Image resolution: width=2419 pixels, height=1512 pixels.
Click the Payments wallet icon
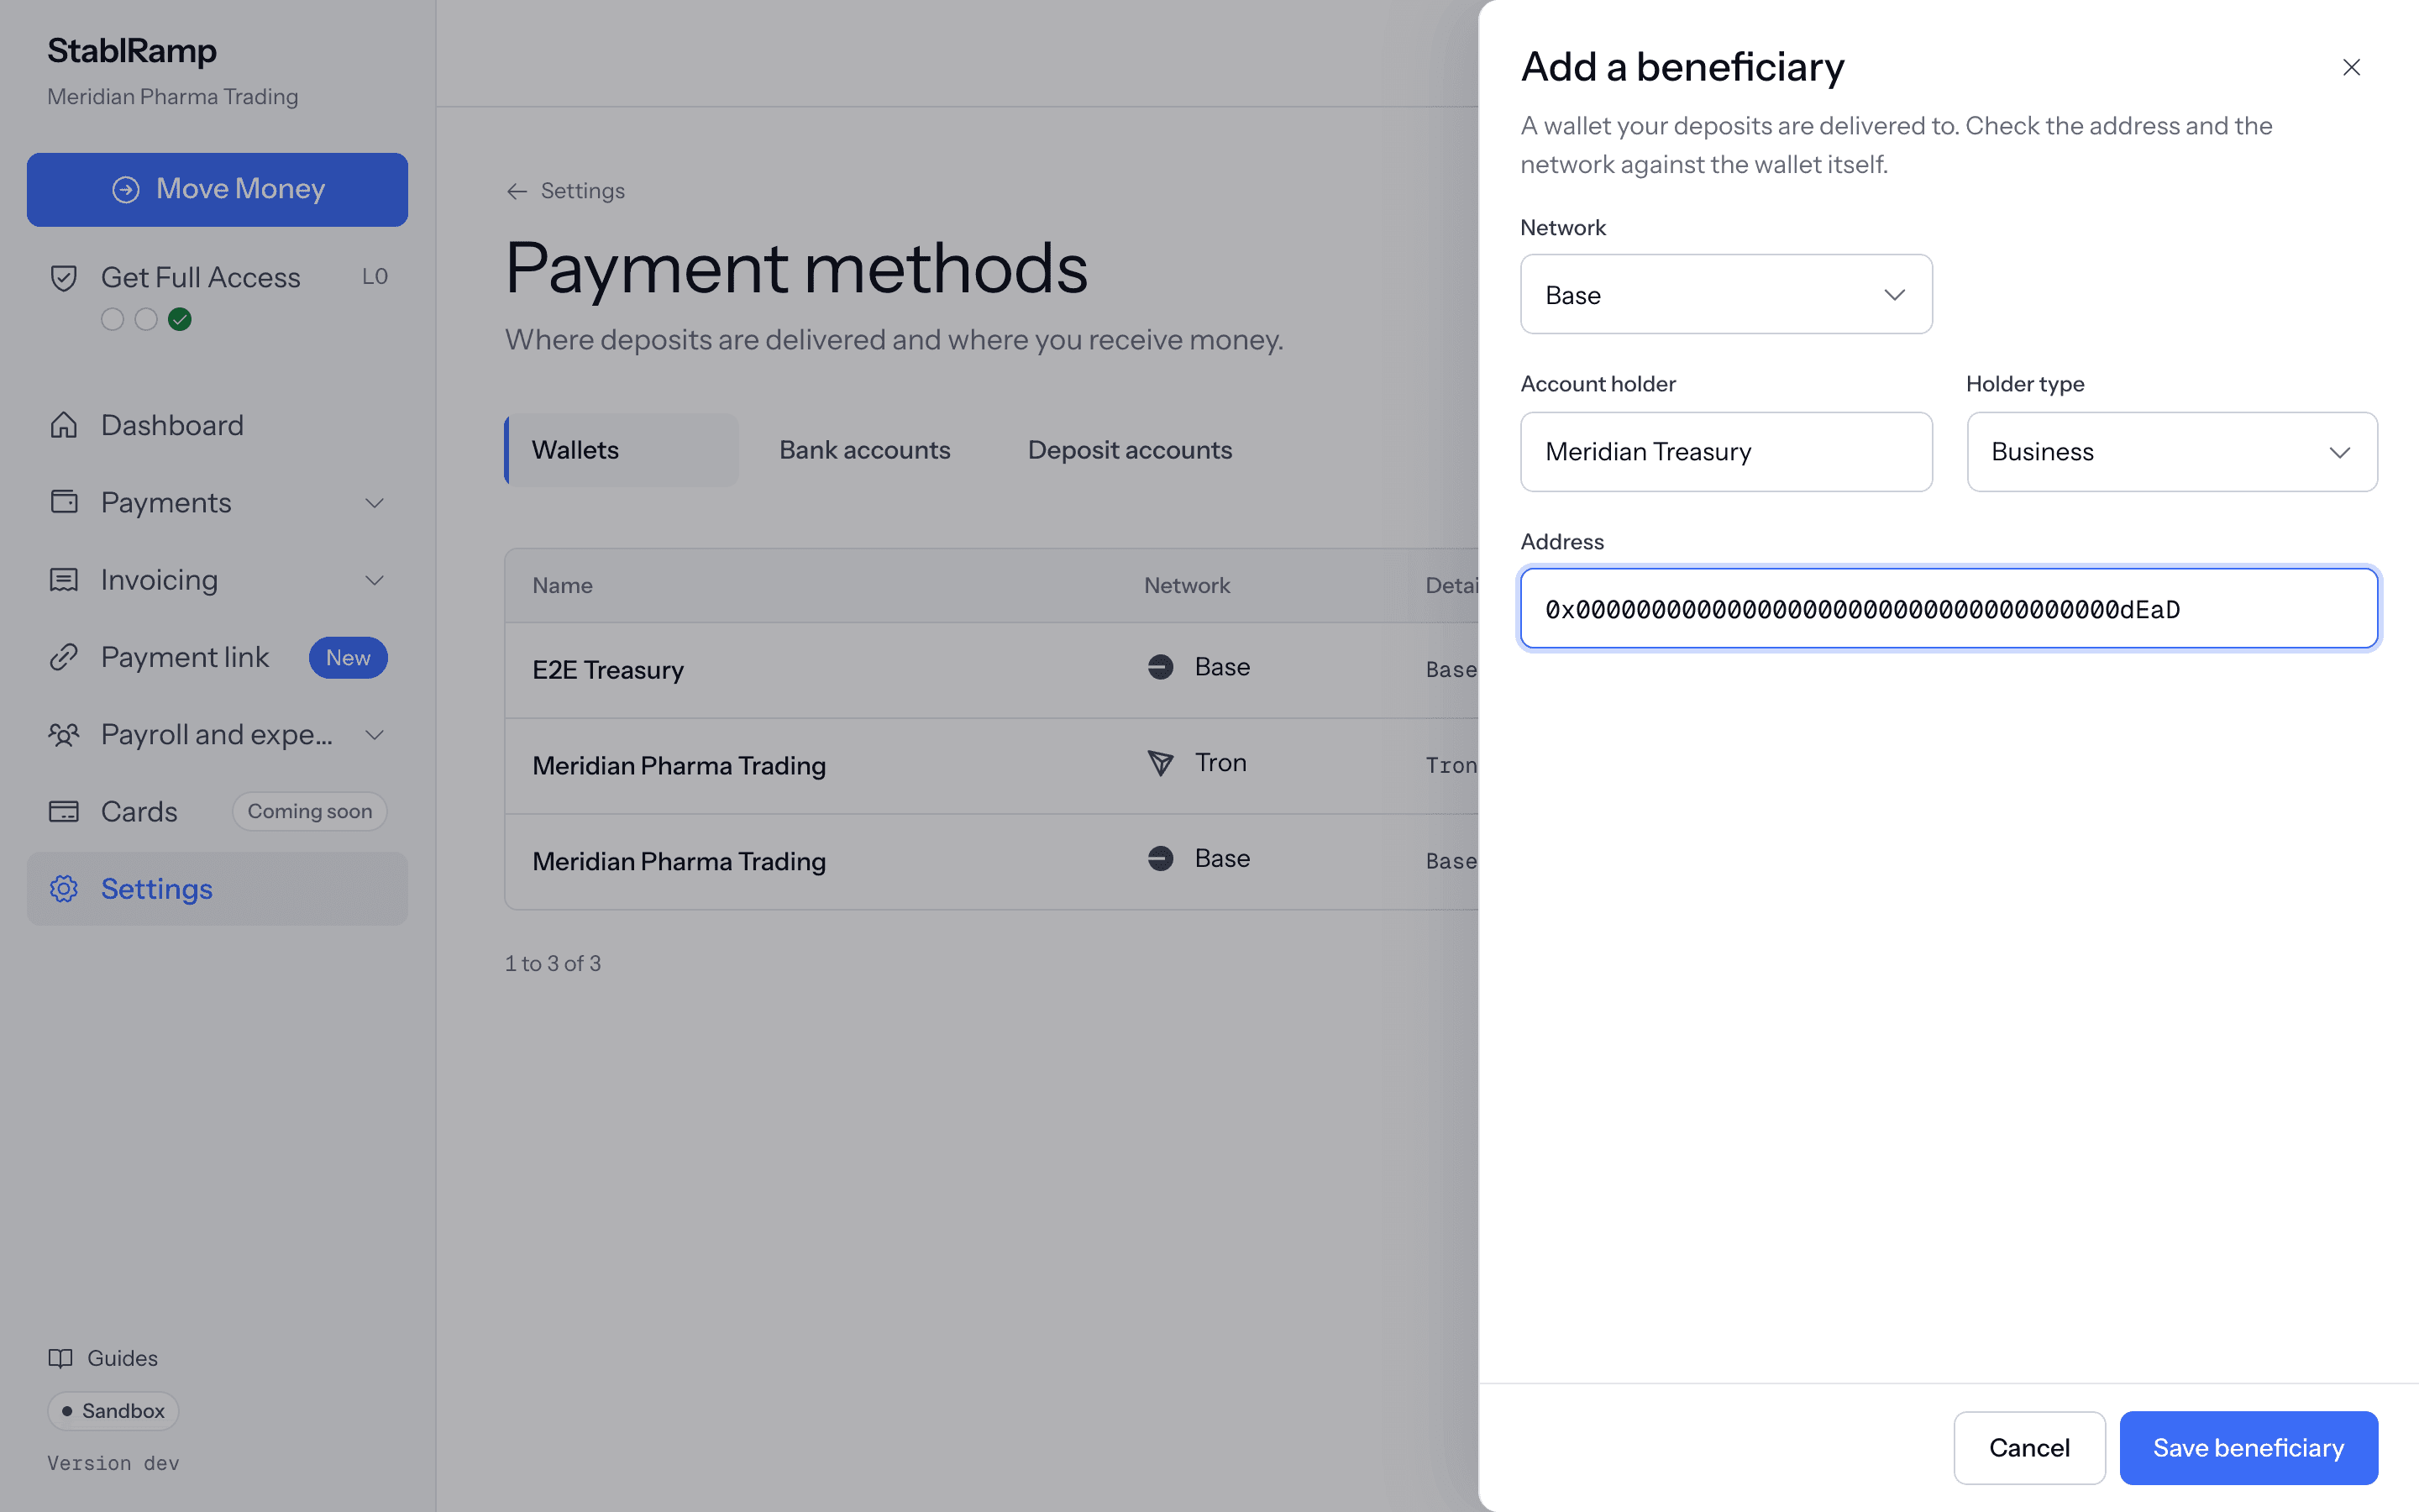64,502
